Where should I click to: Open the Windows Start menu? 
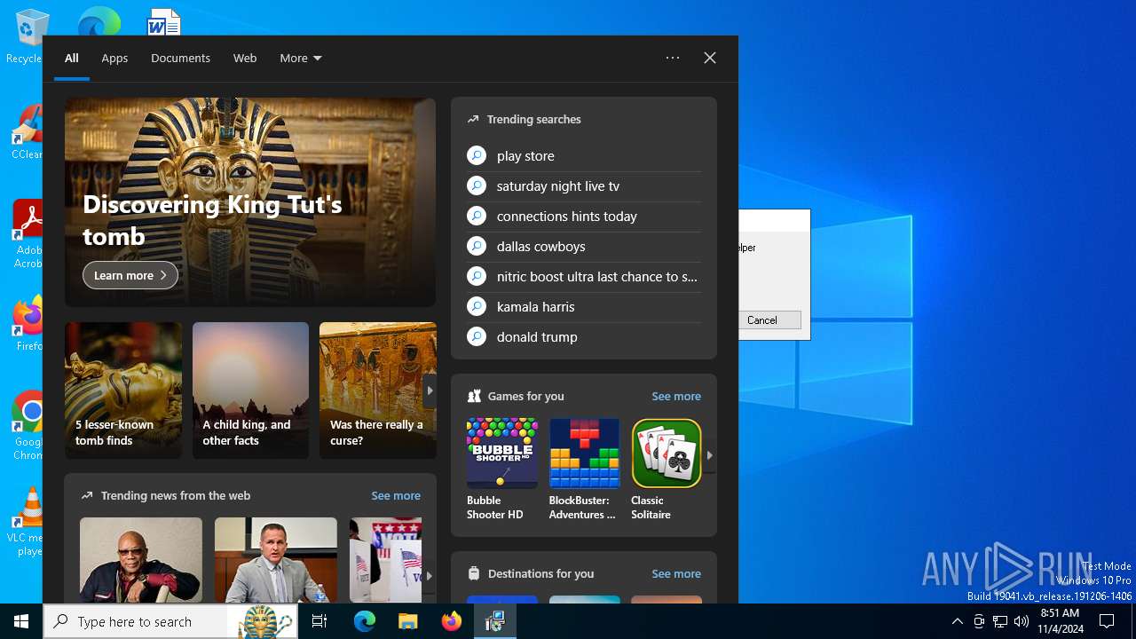(x=21, y=621)
